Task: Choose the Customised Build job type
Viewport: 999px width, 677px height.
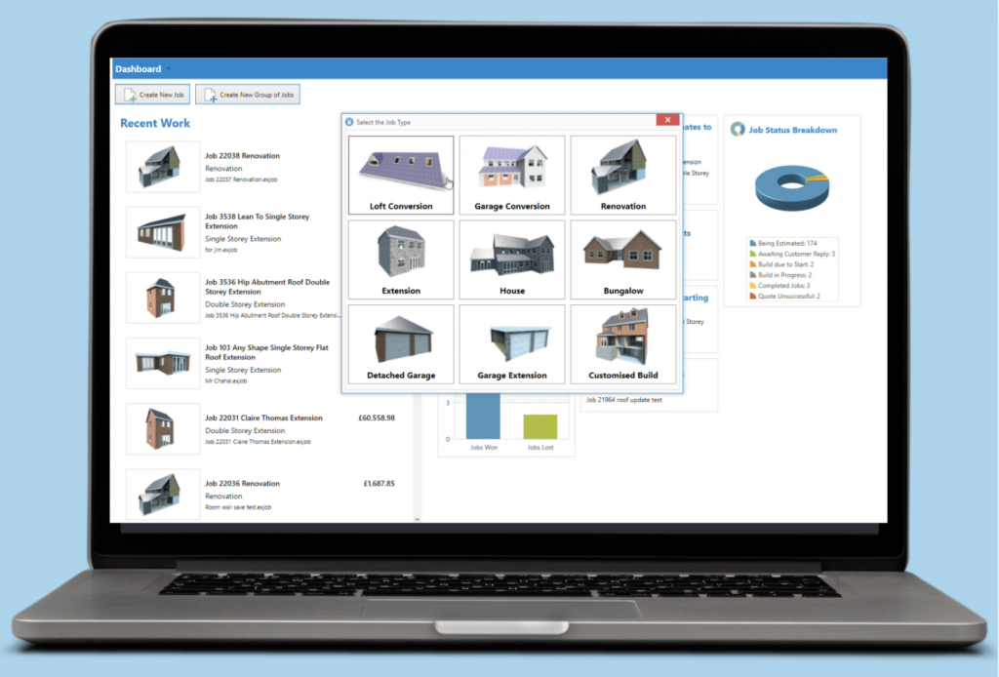Action: [x=622, y=343]
